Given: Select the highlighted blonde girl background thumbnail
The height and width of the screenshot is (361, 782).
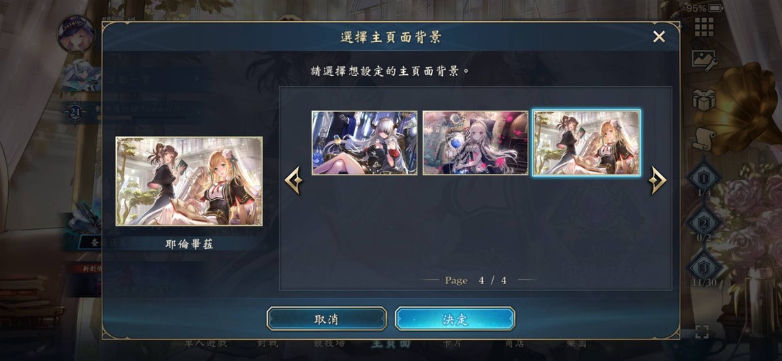Looking at the screenshot, I should tap(586, 143).
